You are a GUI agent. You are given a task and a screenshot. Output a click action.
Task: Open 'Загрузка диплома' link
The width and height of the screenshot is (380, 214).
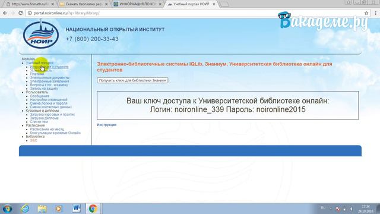coord(44,118)
